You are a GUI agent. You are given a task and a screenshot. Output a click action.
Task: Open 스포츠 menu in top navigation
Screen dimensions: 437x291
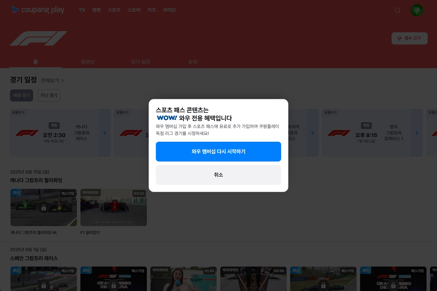(x=114, y=10)
